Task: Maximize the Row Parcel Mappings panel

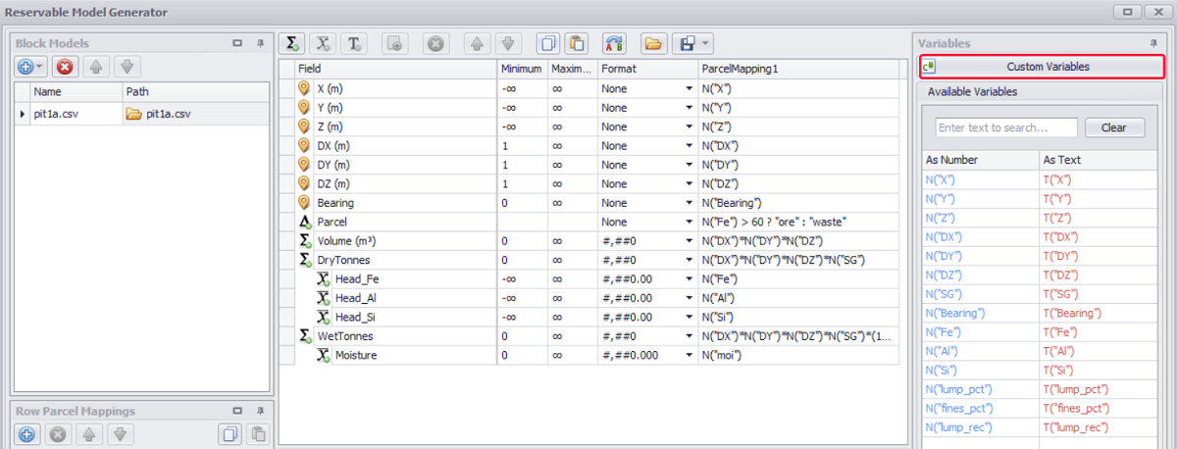Action: coord(237,411)
